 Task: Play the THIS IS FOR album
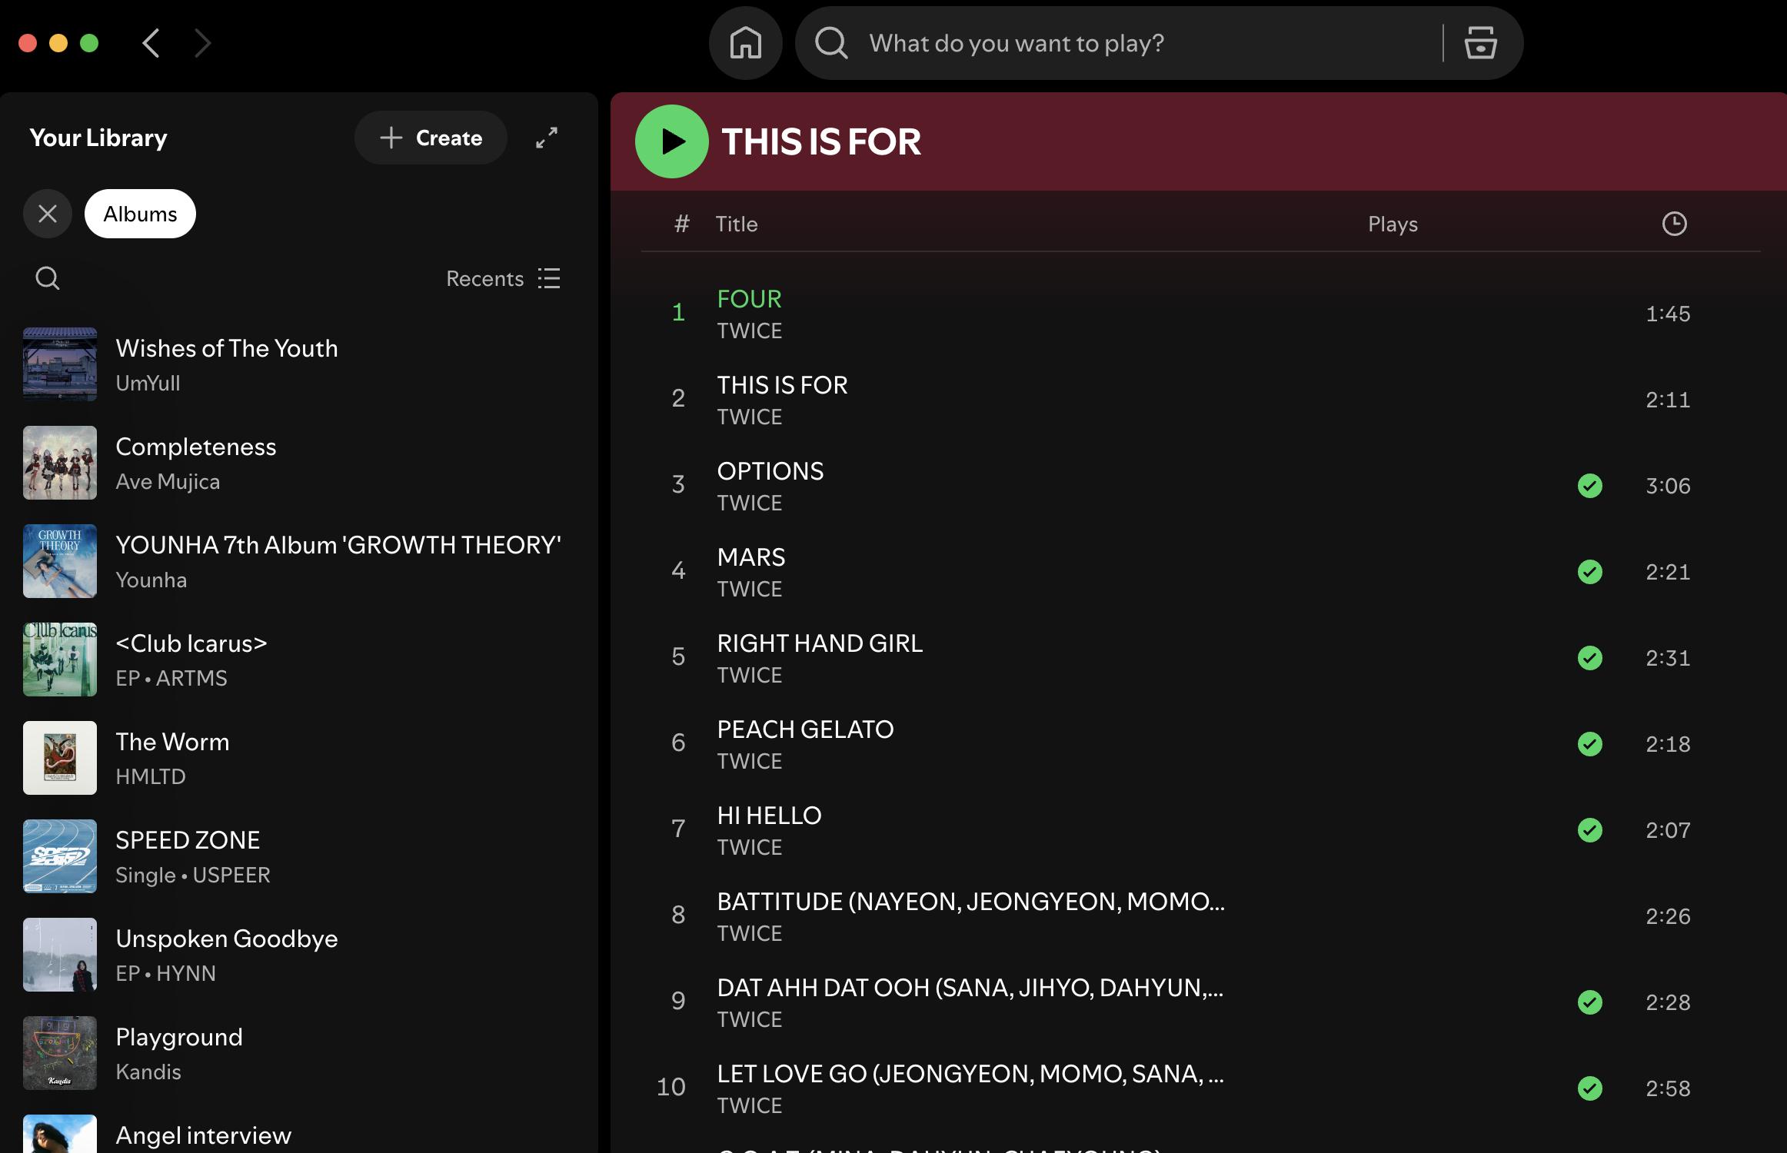[x=672, y=141]
